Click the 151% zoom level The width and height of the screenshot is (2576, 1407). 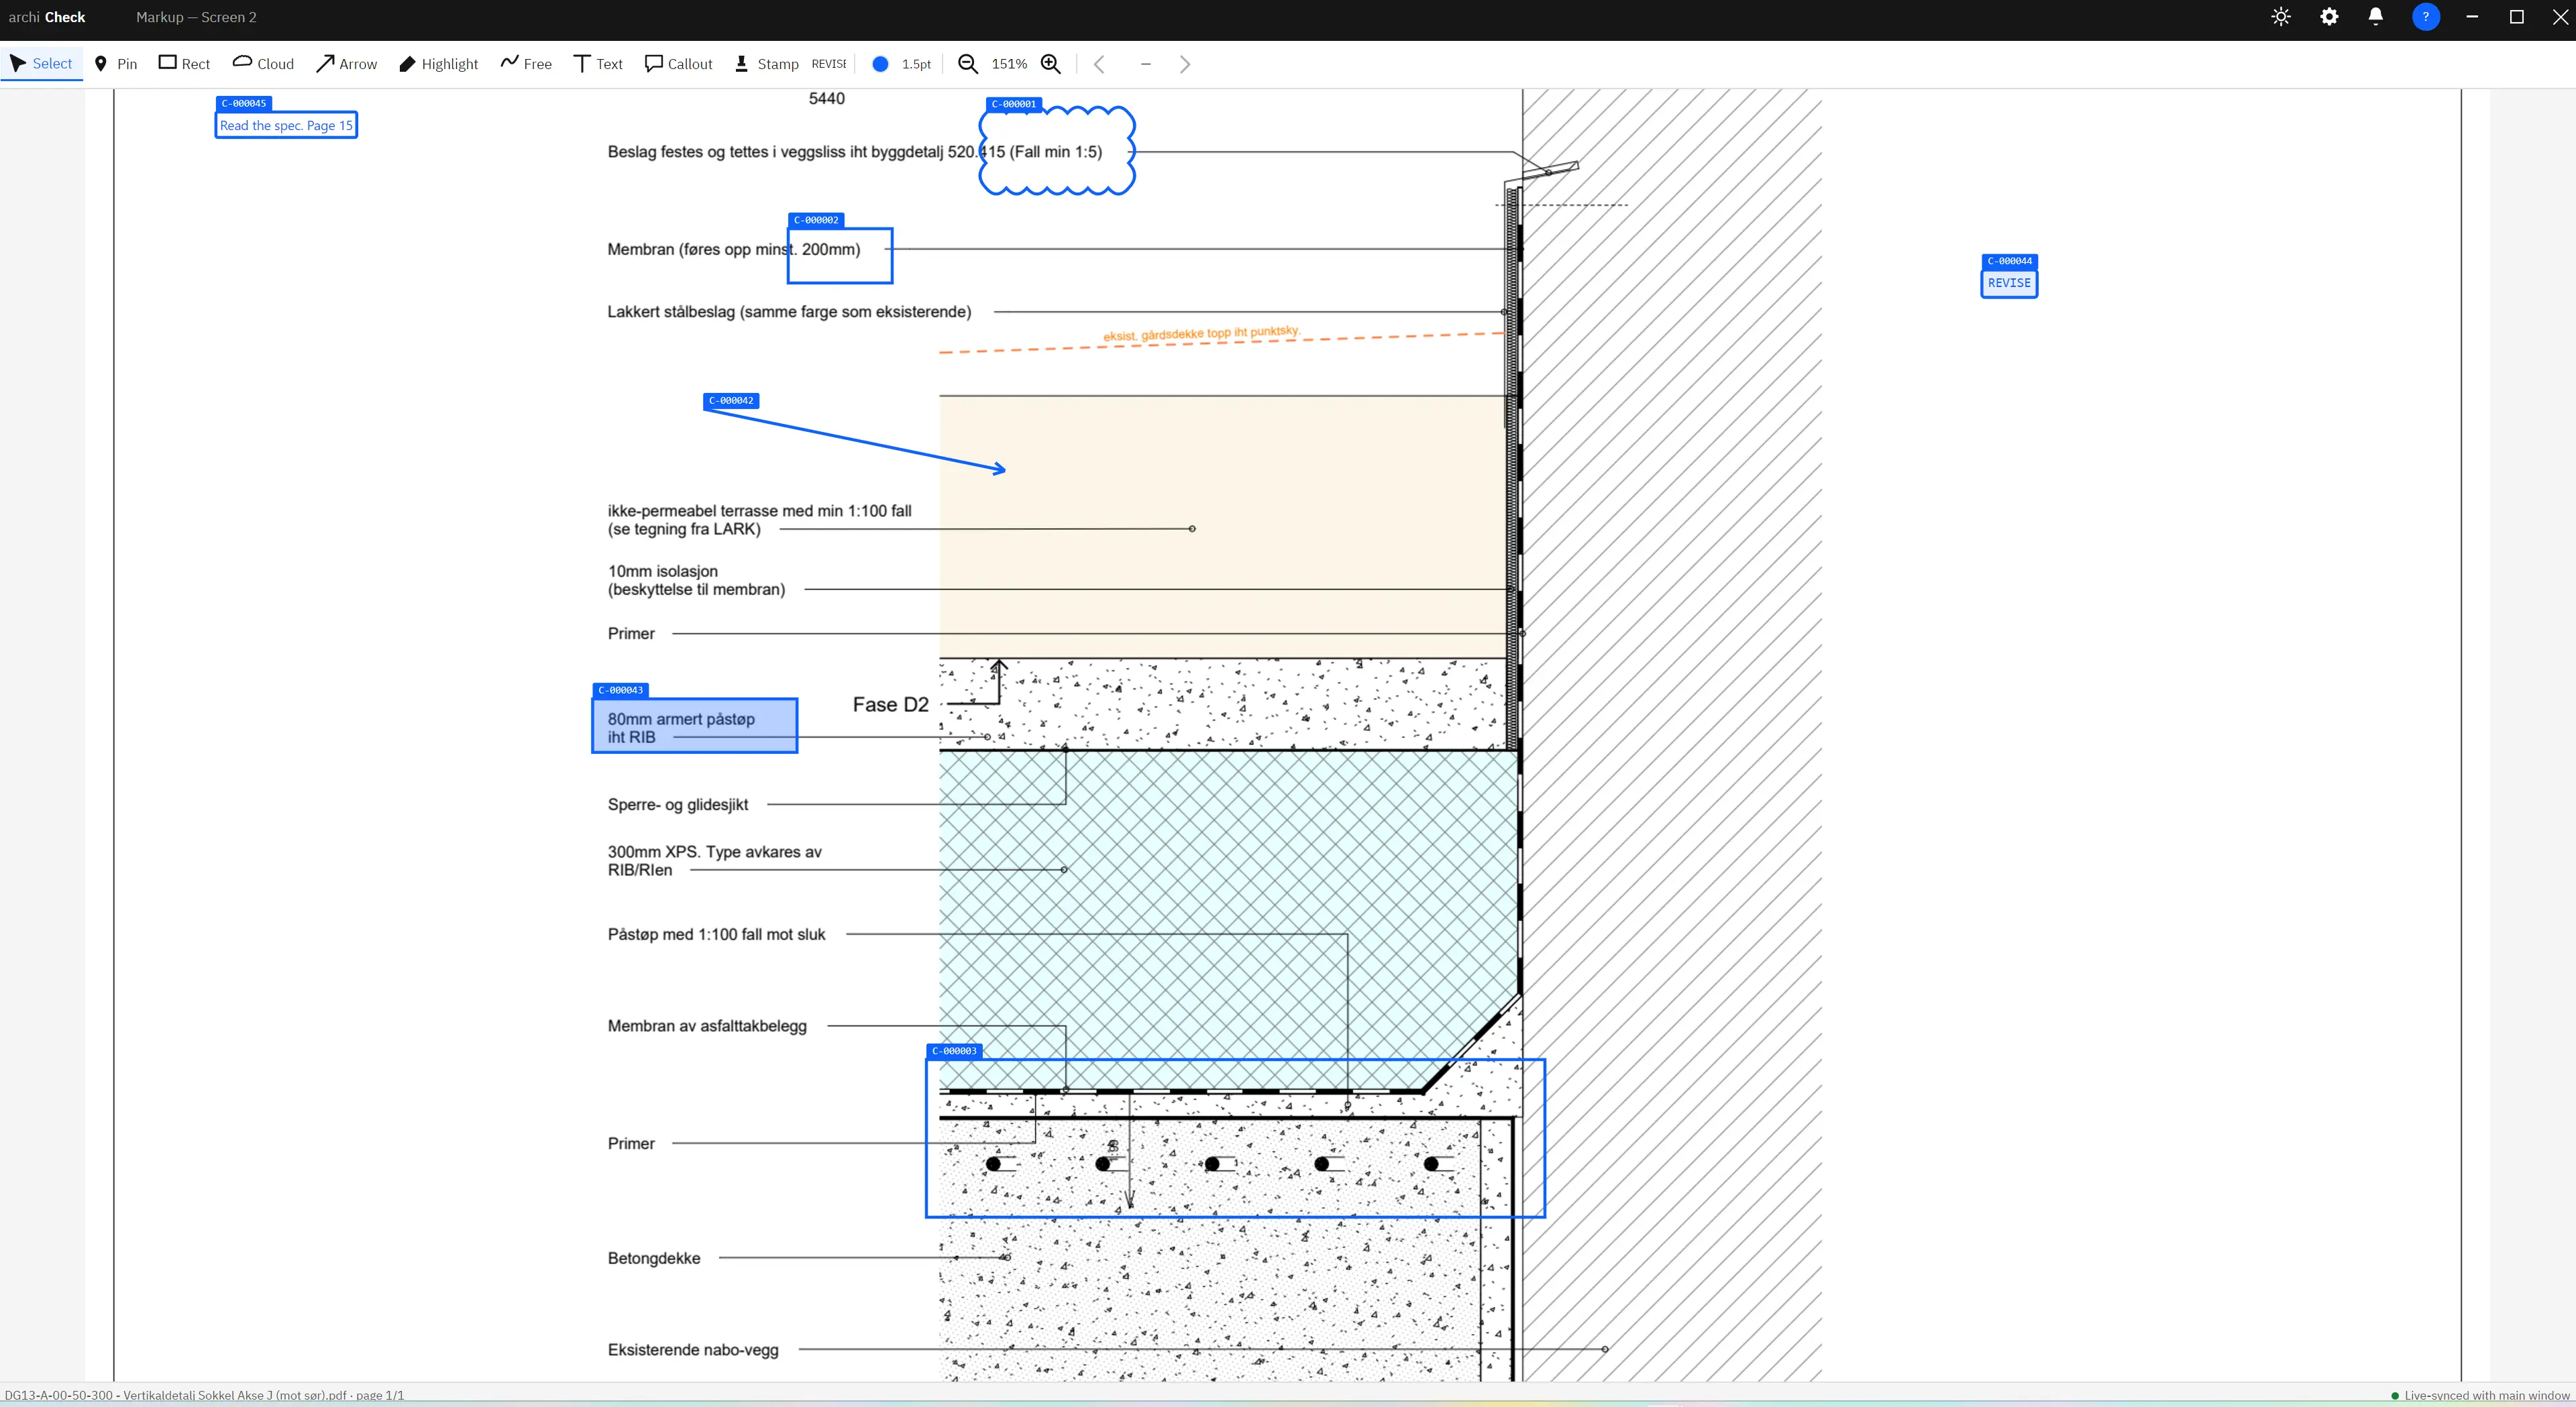tap(1009, 64)
